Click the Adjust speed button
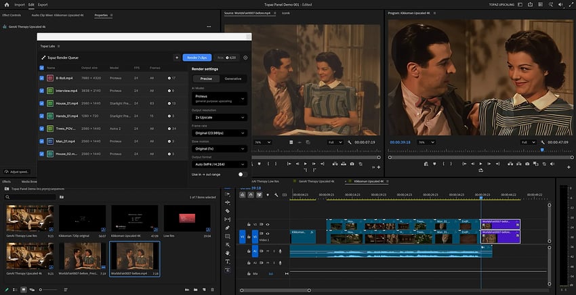The image size is (576, 295). tap(17, 172)
